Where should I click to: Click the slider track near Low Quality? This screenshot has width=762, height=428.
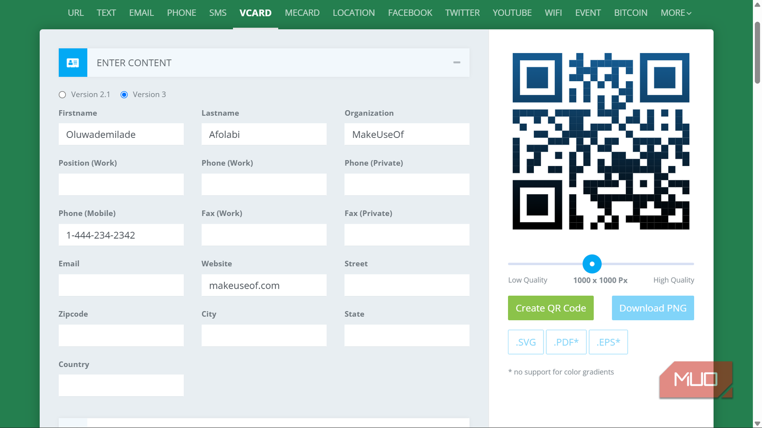click(x=526, y=264)
